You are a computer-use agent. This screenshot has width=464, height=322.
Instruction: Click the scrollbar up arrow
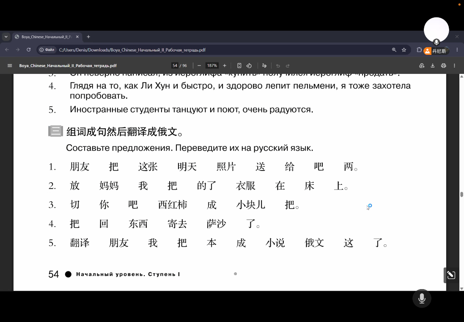[x=461, y=76]
